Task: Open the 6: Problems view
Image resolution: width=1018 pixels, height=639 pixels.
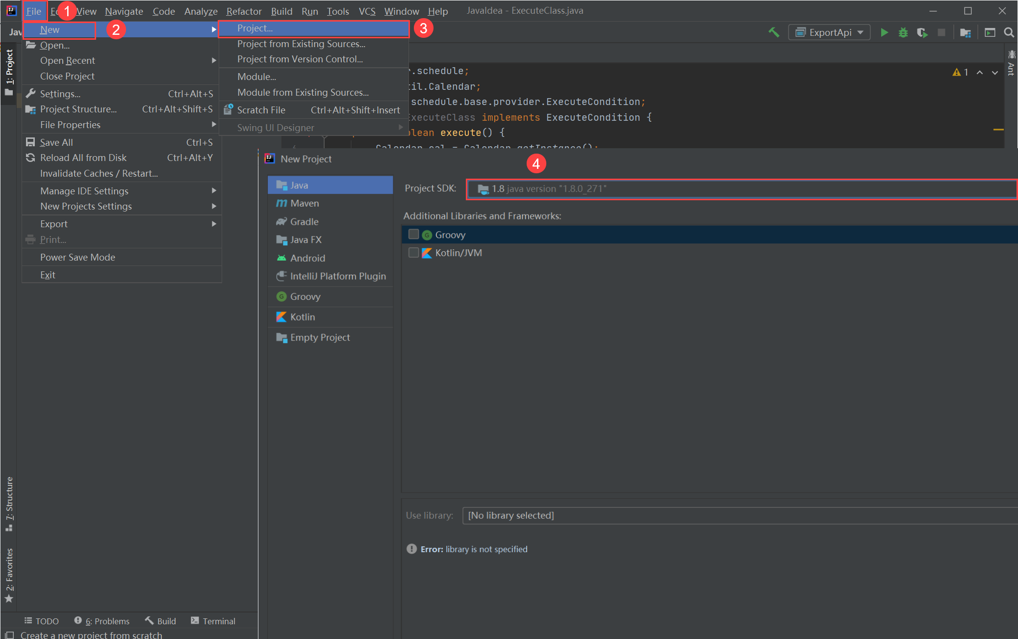Action: click(107, 620)
